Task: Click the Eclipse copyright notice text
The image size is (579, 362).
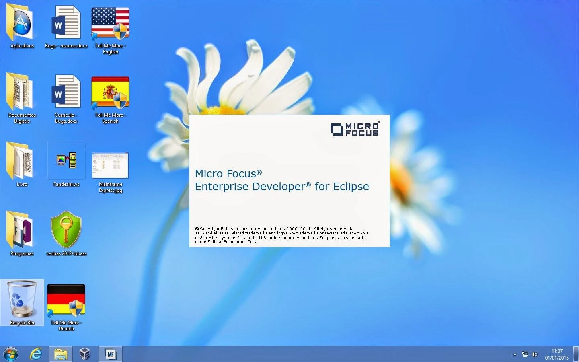Action: [x=281, y=235]
